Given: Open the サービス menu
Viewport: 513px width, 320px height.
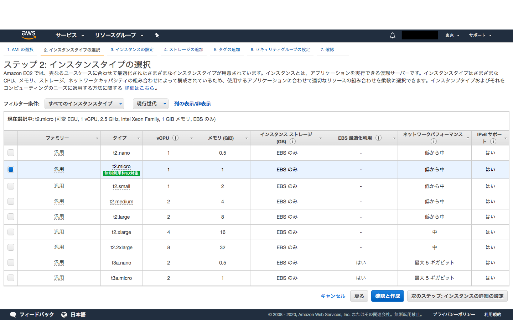Looking at the screenshot, I should point(70,35).
